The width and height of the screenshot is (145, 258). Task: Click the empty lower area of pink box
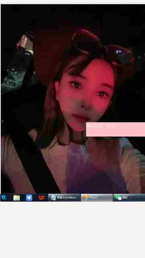tap(116, 133)
